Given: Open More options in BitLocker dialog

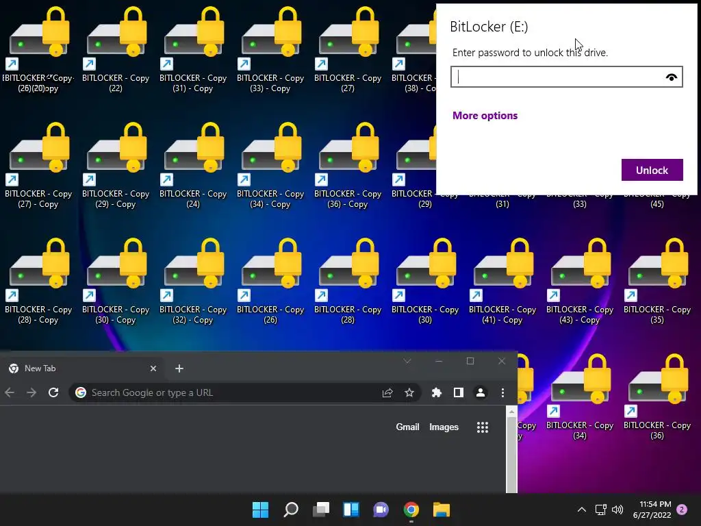Looking at the screenshot, I should (x=485, y=115).
